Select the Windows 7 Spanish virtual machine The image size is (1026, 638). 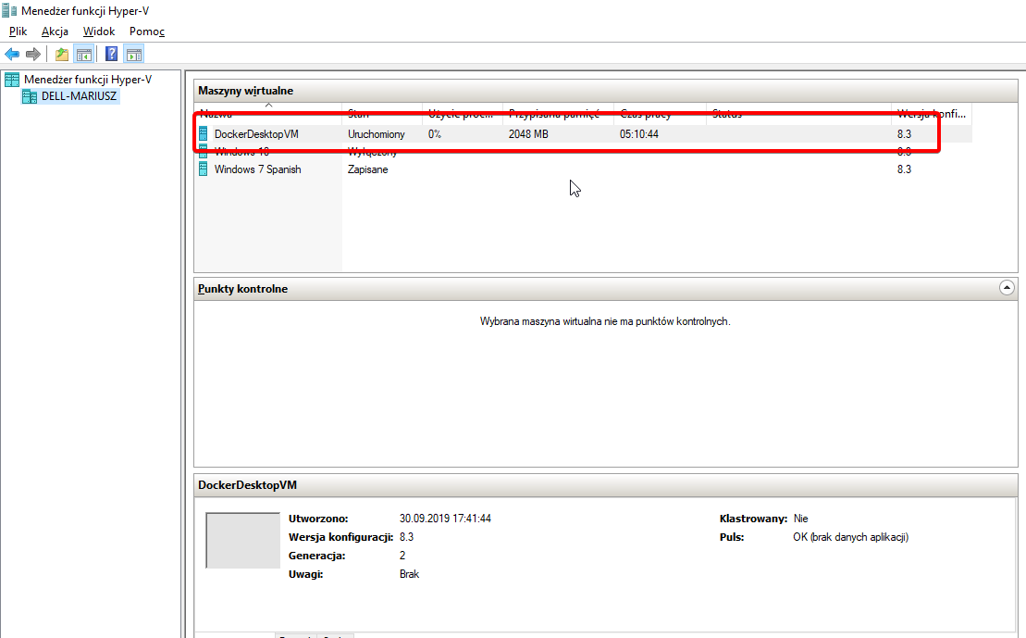point(257,169)
